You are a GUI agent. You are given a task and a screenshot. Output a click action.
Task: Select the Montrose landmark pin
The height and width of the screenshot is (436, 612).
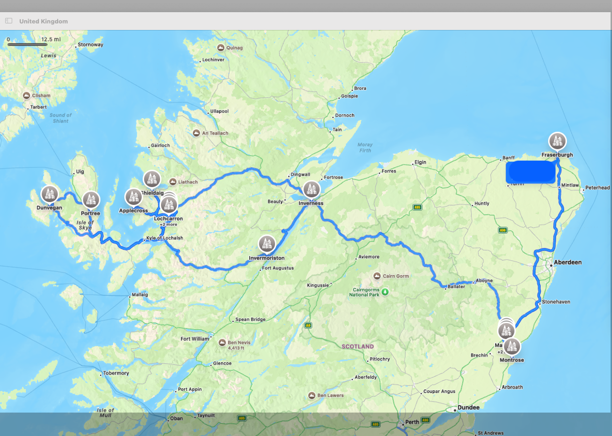(x=512, y=346)
